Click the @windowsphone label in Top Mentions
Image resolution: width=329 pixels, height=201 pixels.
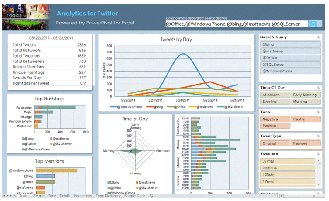[21, 170]
